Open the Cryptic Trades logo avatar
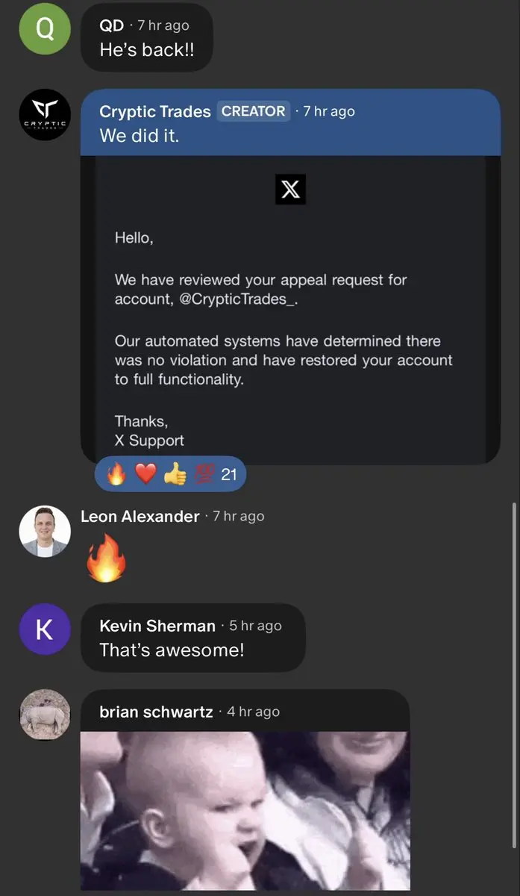520x896 pixels. click(45, 115)
